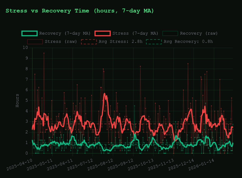This screenshot has width=242, height=178.
Task: Toggle the Stress (raw) series legend label
Action: pos(61,42)
